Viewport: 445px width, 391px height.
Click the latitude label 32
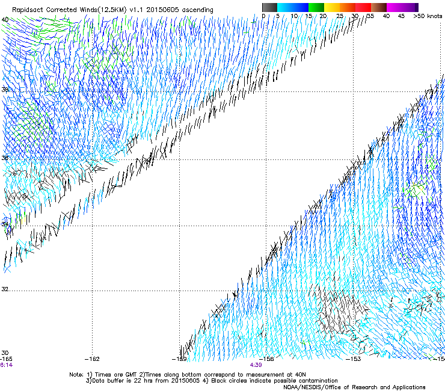(5, 289)
